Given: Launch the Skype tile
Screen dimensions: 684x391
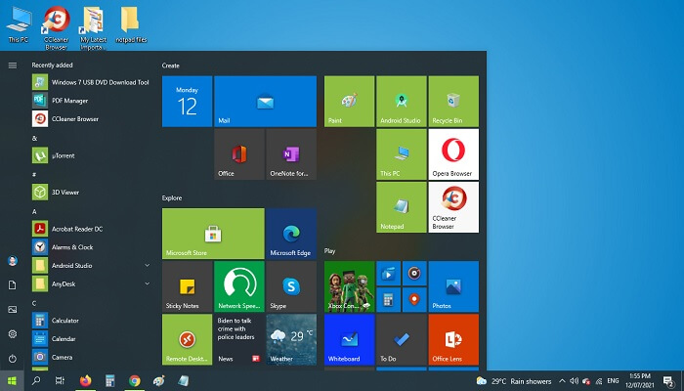Looking at the screenshot, I should 291,286.
